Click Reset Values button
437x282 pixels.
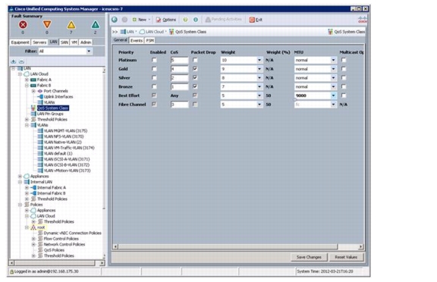point(346,257)
